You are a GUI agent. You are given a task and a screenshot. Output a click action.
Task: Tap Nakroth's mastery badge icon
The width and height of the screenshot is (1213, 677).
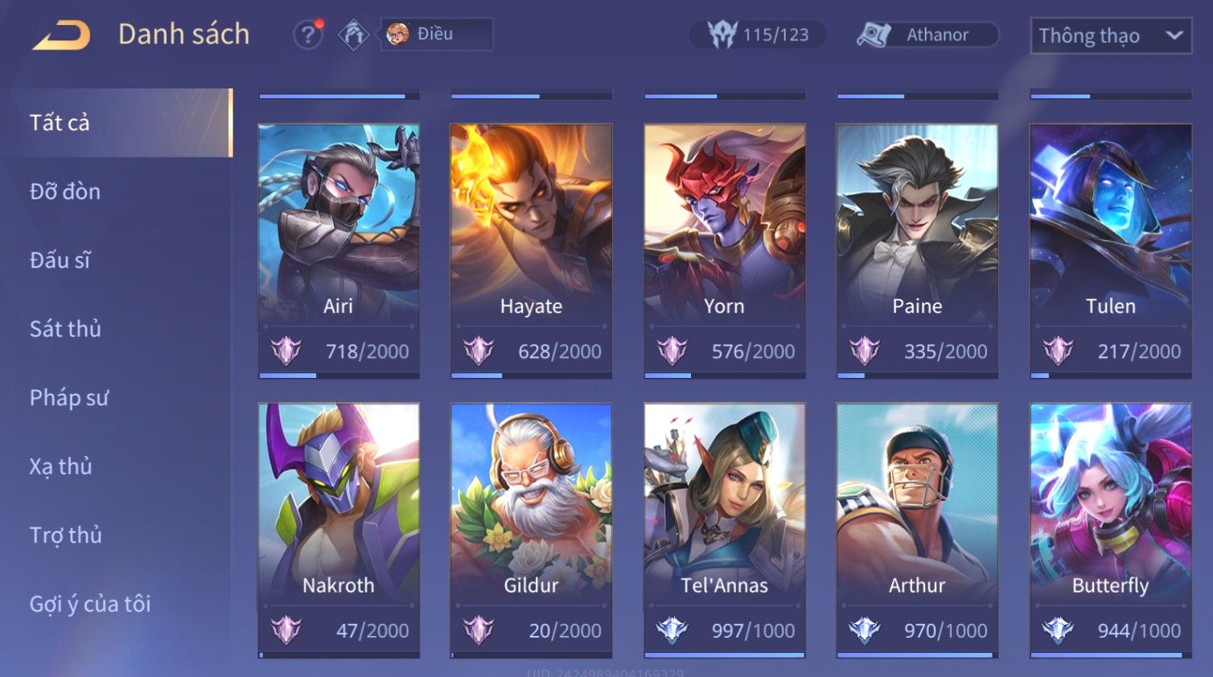click(286, 630)
